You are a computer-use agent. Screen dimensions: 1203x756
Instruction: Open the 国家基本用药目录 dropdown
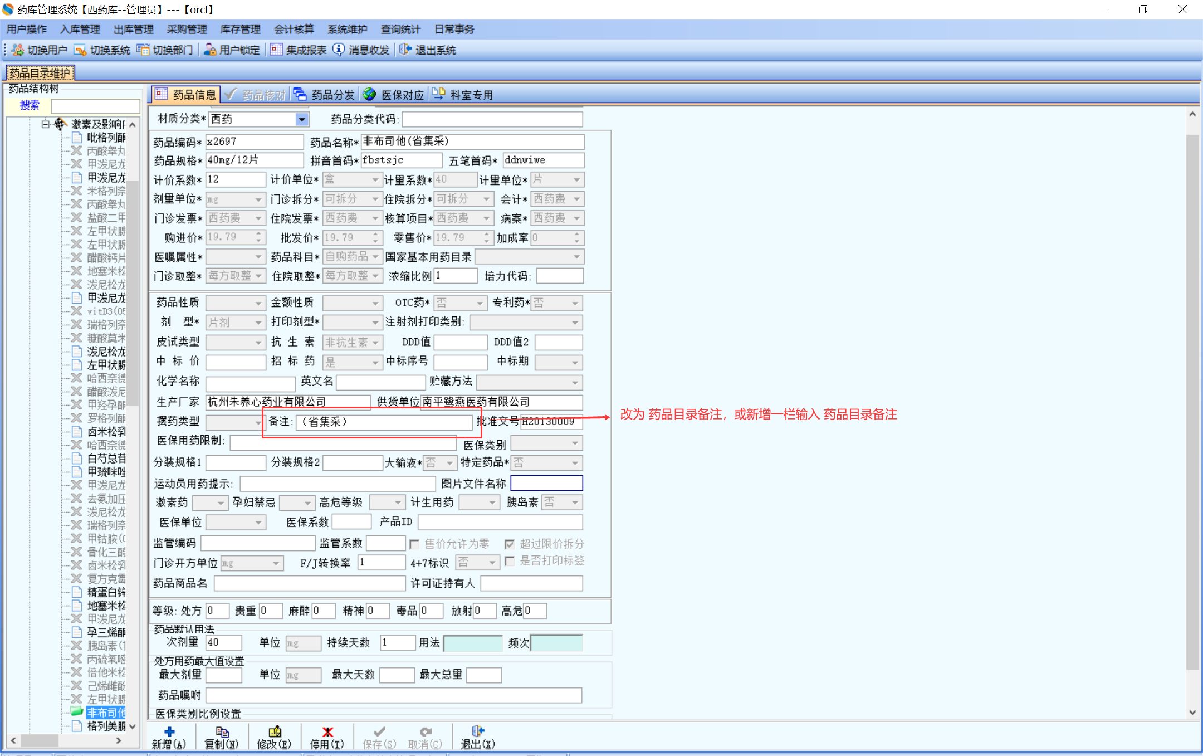[576, 257]
